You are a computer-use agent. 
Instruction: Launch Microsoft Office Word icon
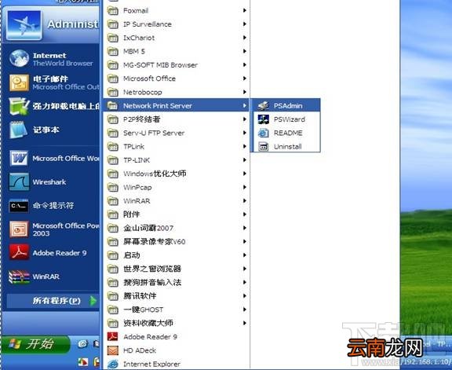(x=19, y=159)
